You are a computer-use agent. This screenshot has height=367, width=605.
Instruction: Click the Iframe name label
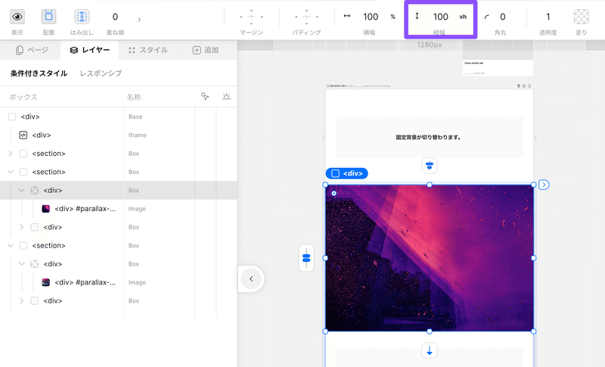[x=138, y=135]
